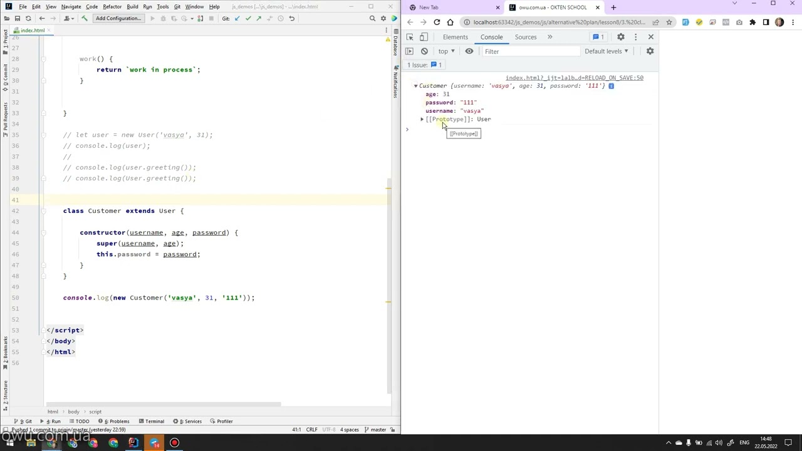Click Chrome profile avatar
Screen dimensions: 802x451
click(x=779, y=22)
